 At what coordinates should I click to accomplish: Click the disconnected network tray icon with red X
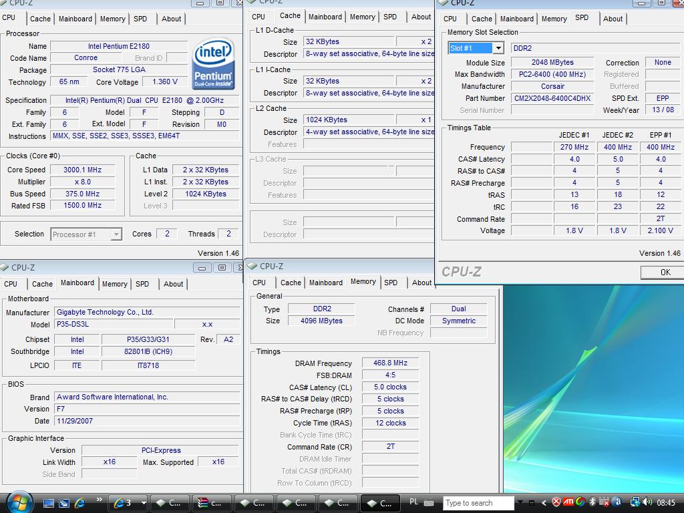[604, 502]
